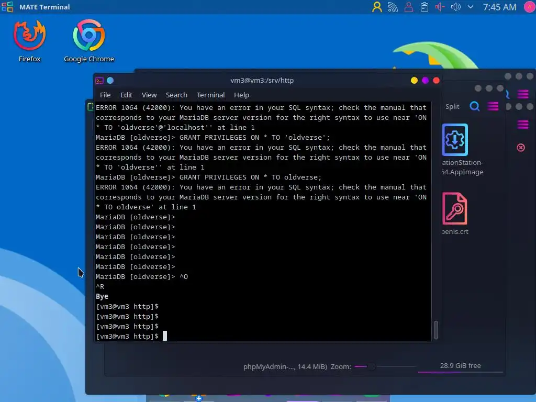The width and height of the screenshot is (536, 402).
Task: Click the phpMyAdmin 14.4 MiB status text
Action: [x=285, y=367]
